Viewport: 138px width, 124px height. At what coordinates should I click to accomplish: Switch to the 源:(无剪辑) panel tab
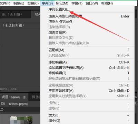pyautogui.click(x=16, y=14)
